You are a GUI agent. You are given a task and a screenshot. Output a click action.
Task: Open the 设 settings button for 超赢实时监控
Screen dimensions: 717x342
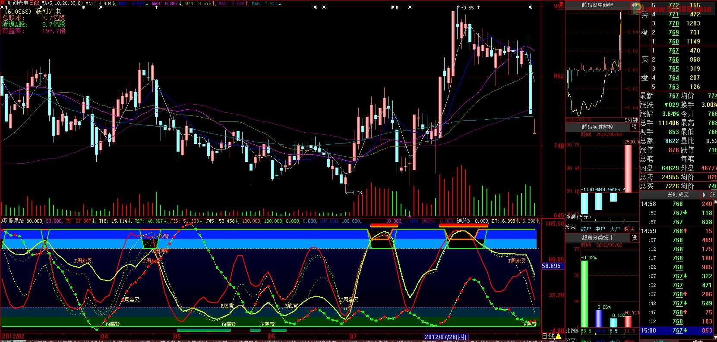pos(635,127)
